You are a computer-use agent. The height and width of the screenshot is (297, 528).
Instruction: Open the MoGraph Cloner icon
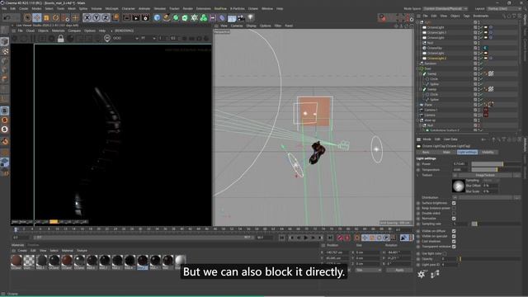tap(204, 17)
